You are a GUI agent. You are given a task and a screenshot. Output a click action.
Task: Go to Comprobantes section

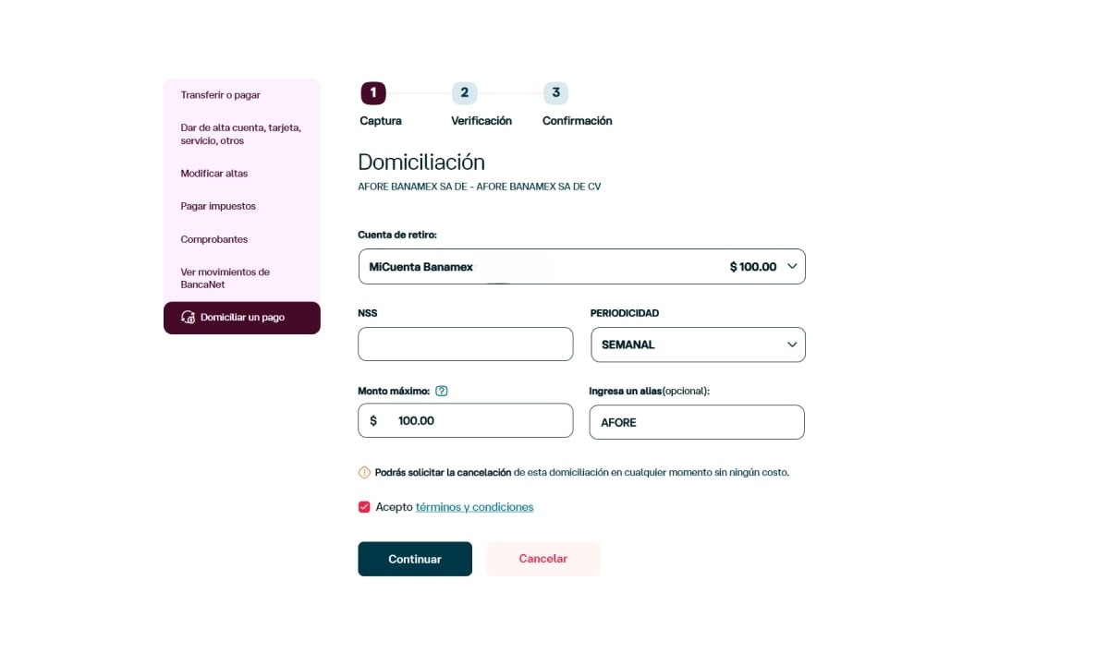pyautogui.click(x=214, y=239)
